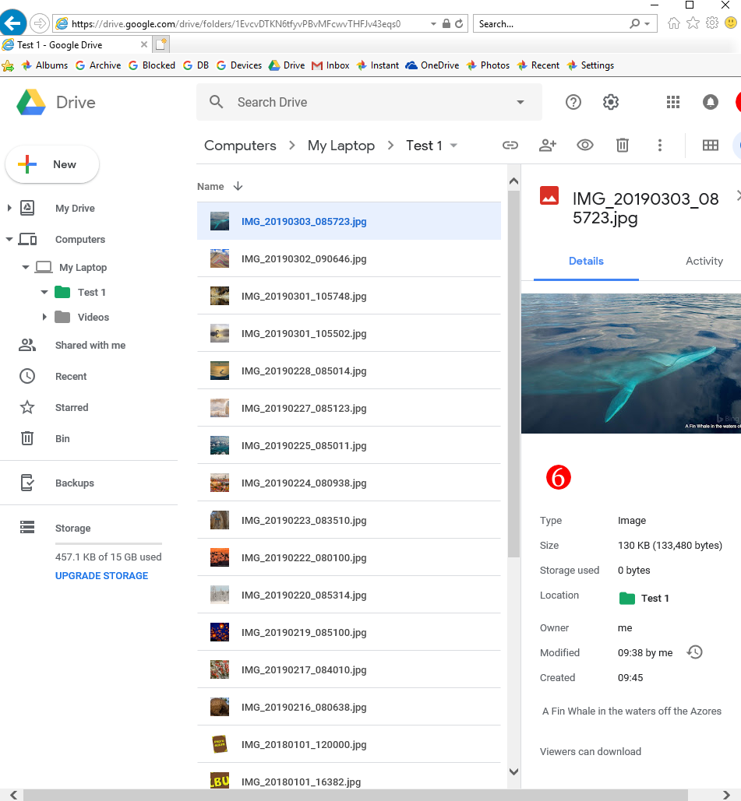Open the OneDrive bookmark
This screenshot has height=801, width=741.
432,65
